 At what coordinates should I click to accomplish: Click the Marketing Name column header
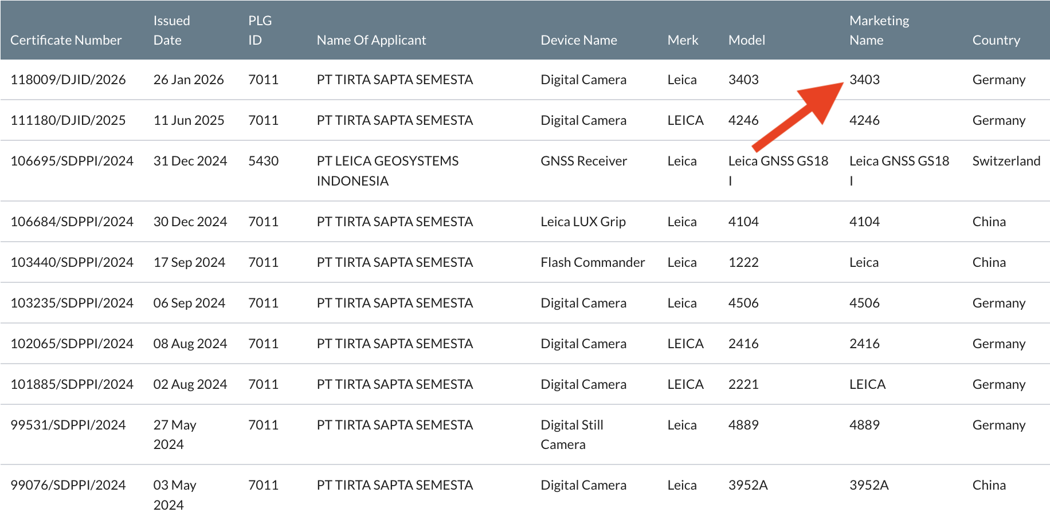point(879,30)
